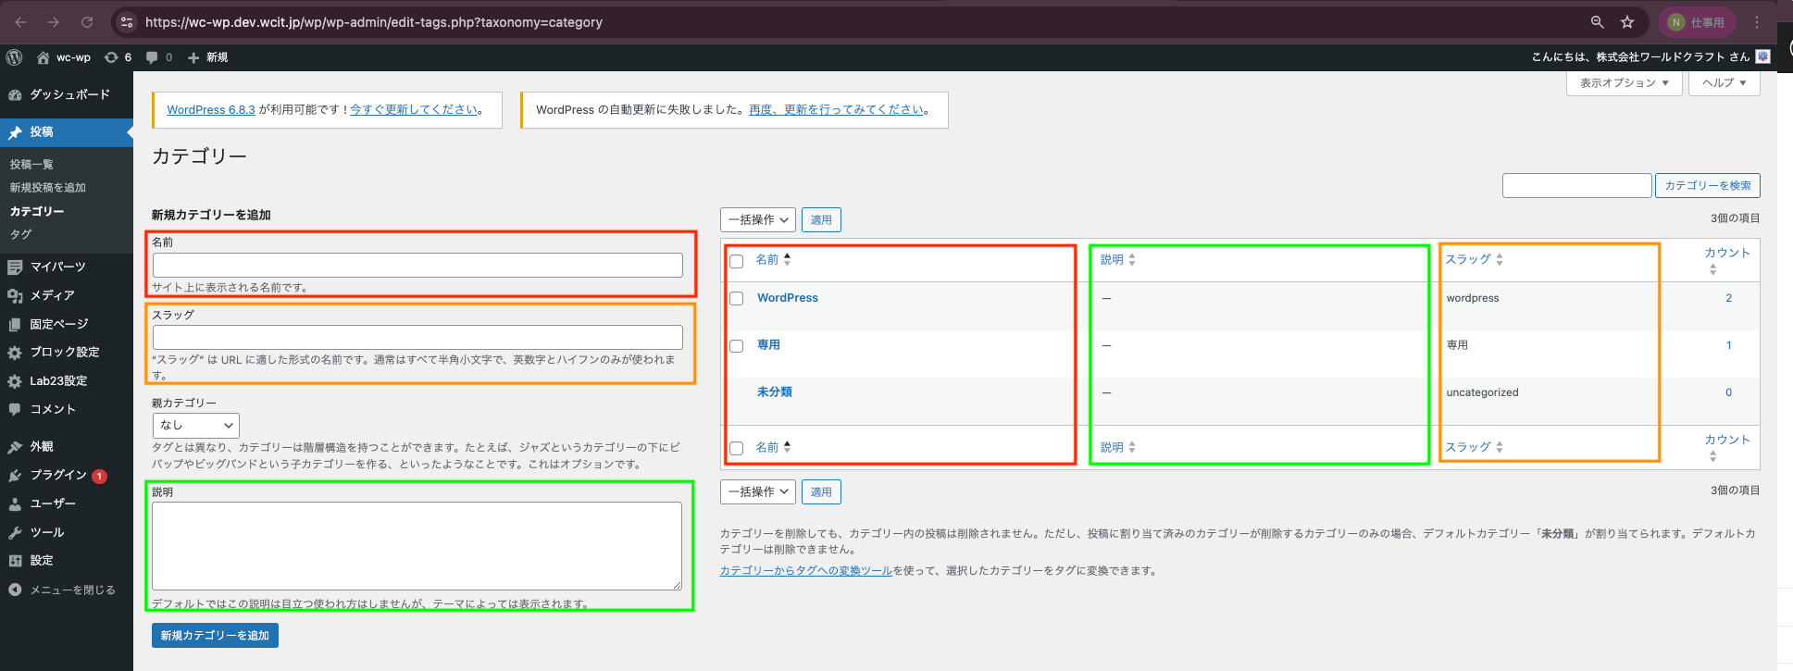Click the 今すぐ更新してください link
Image resolution: width=1793 pixels, height=671 pixels.
[x=414, y=109]
